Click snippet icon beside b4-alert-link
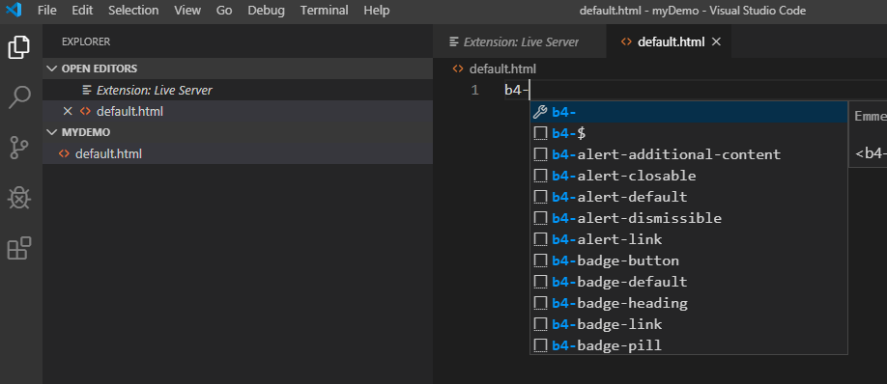 [541, 239]
